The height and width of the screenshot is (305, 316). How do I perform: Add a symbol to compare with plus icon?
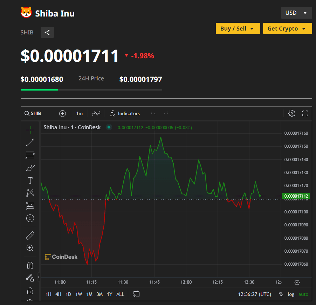pyautogui.click(x=62, y=113)
